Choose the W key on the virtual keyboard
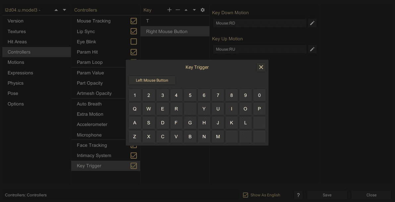The image size is (395, 202). (149, 109)
